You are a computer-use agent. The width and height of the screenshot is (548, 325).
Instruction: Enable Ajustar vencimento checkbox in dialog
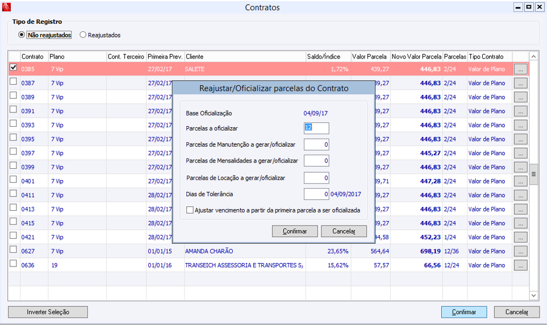[x=190, y=210]
